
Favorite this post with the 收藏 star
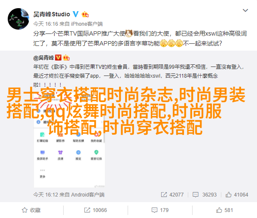(x=31, y=210)
